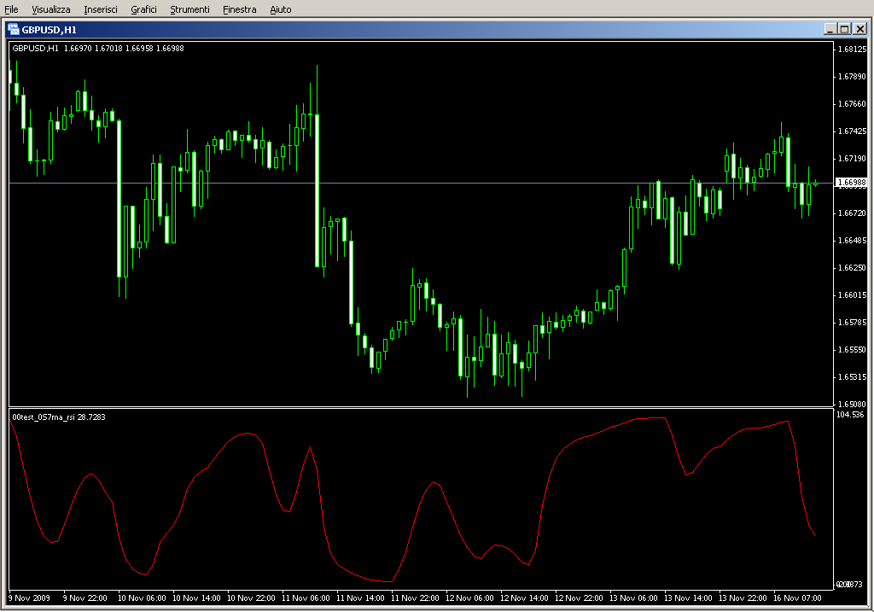Click the 13 Nov 22:00 time label
The width and height of the screenshot is (874, 612).
coord(743,598)
